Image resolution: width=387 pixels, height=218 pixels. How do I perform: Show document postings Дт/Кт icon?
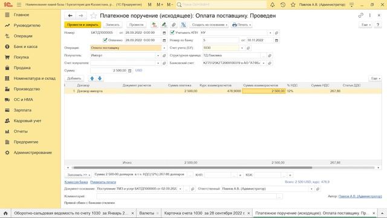(x=154, y=25)
